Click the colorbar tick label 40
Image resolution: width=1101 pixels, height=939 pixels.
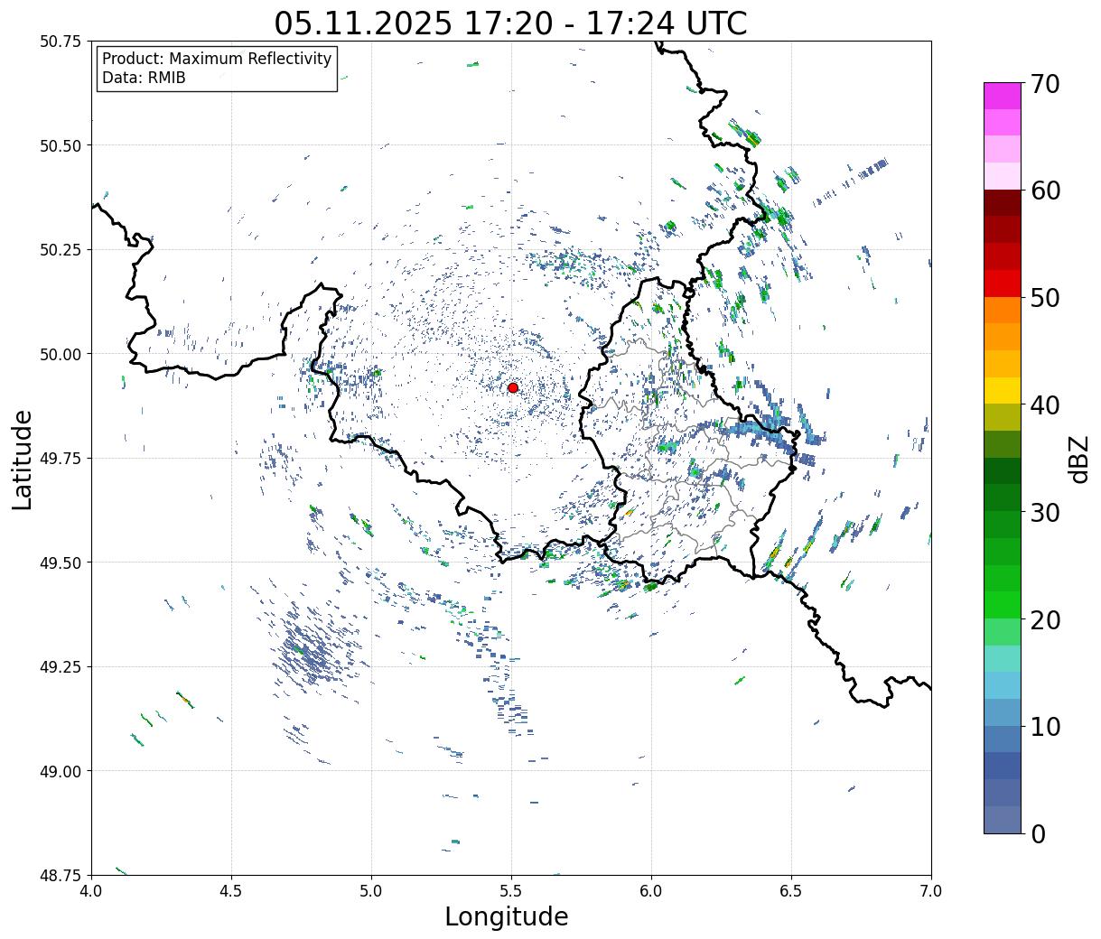(x=1044, y=405)
